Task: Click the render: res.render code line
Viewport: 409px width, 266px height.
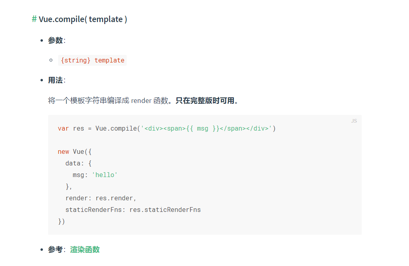Action: pos(101,198)
